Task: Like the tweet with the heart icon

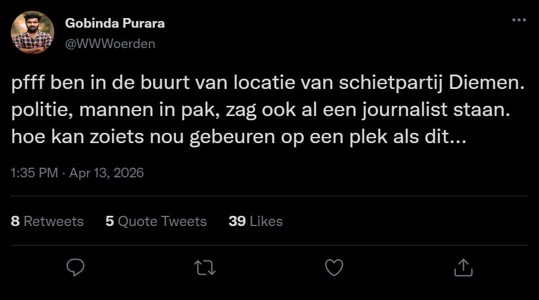Action: [x=334, y=266]
